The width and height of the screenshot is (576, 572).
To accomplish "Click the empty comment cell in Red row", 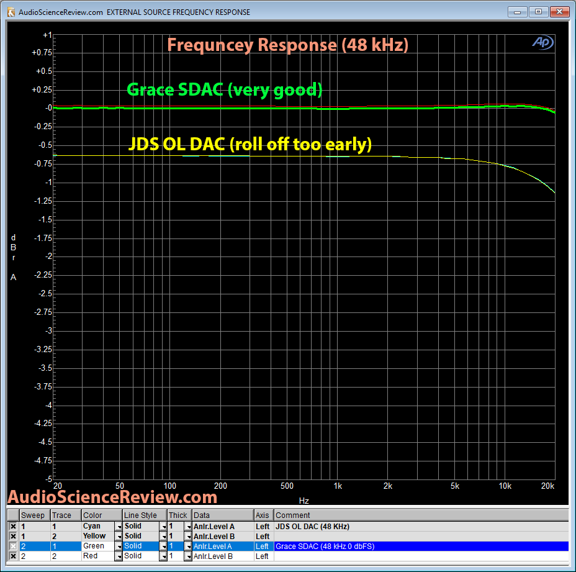I will 421,556.
